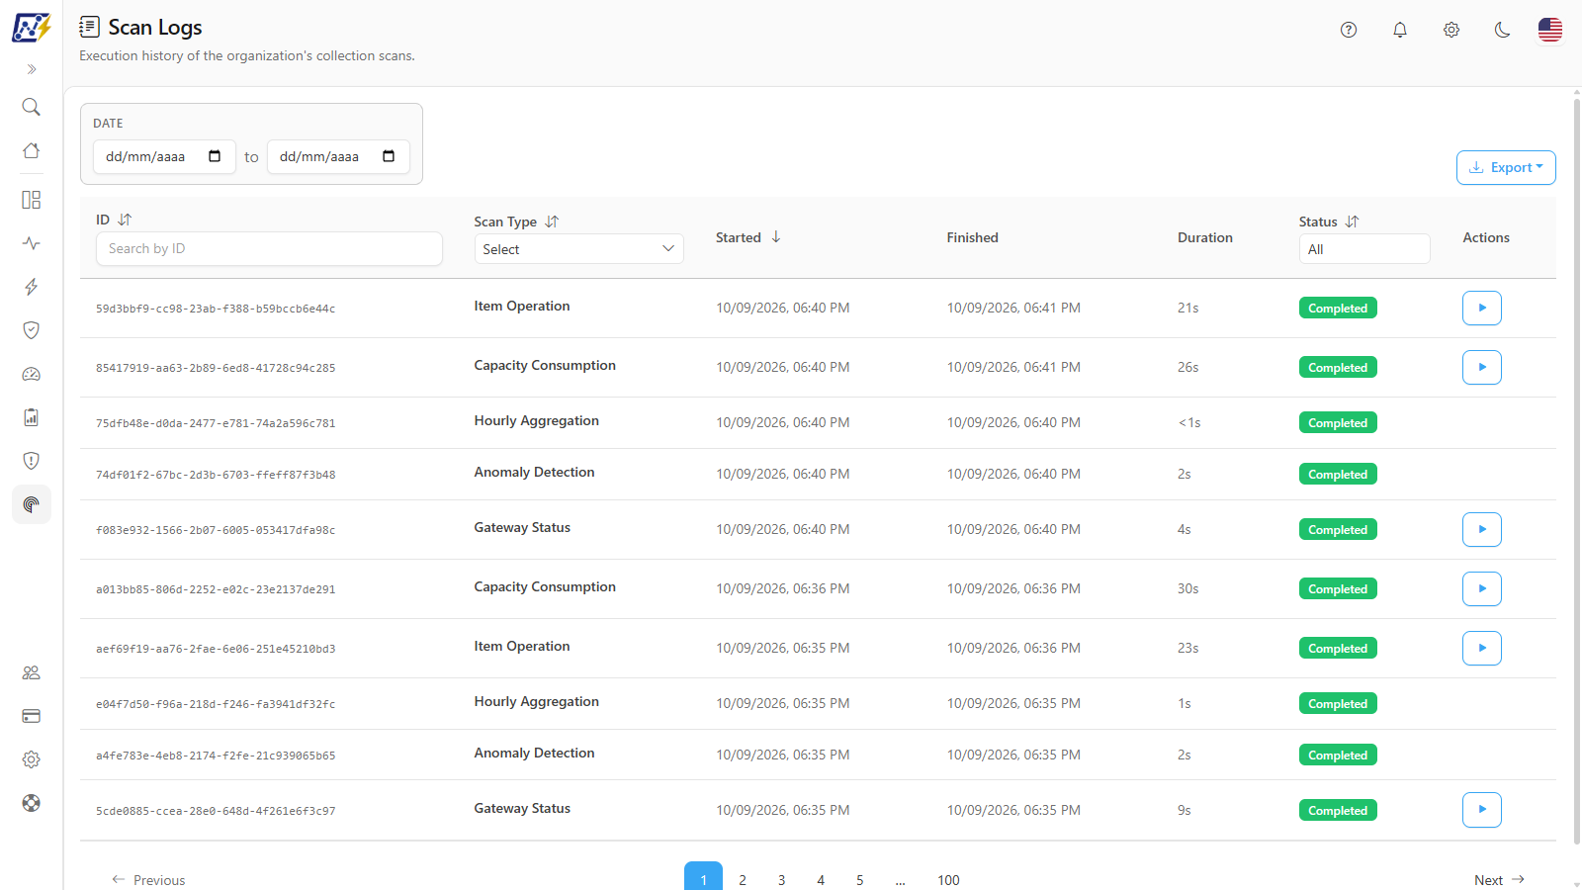Open the support lifebuoy sidebar icon
Screen dimensions: 1582x890
pos(32,803)
